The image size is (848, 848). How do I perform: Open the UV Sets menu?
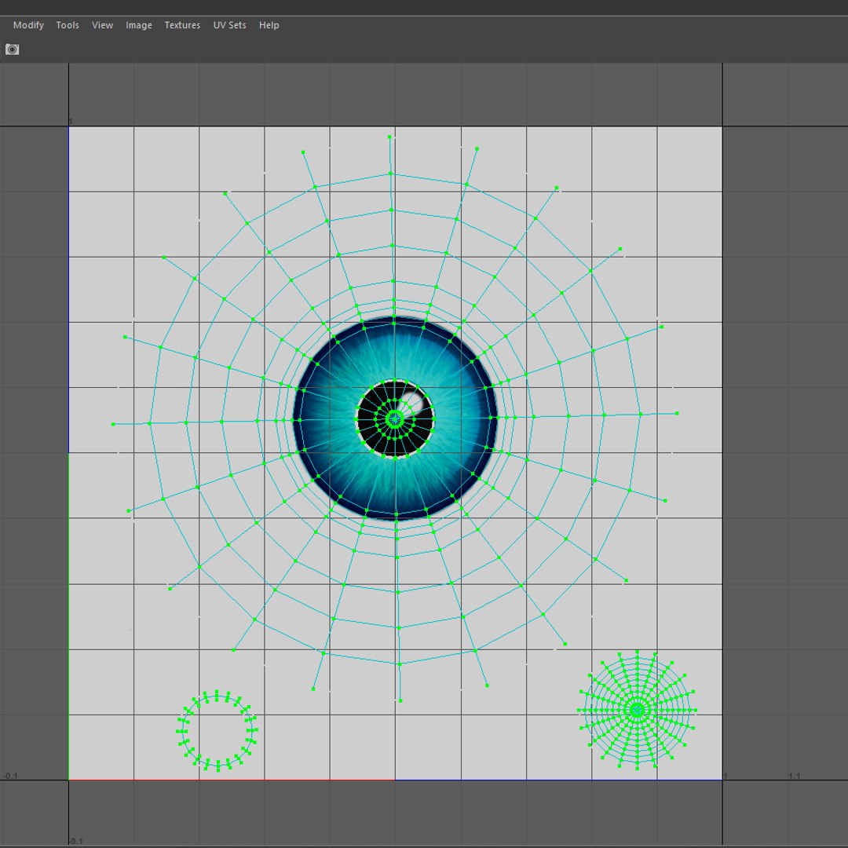click(x=229, y=25)
